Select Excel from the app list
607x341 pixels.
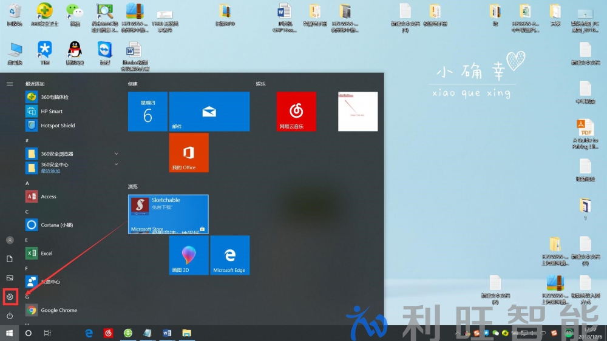click(x=46, y=254)
